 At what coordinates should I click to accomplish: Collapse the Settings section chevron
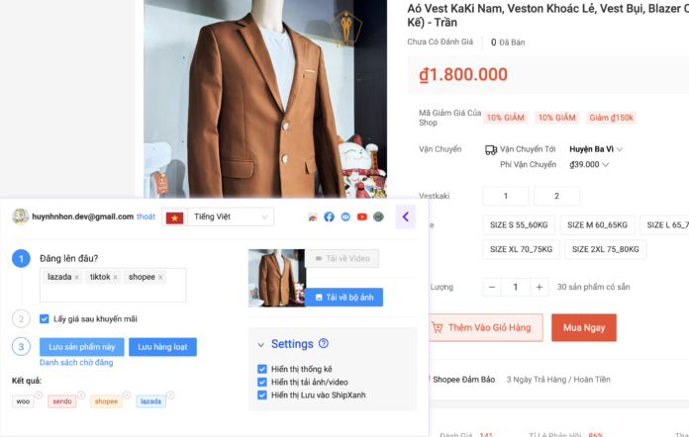261,345
